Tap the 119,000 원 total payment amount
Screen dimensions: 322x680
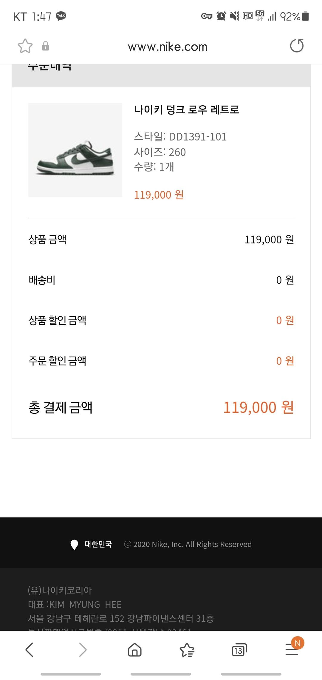[x=258, y=407]
